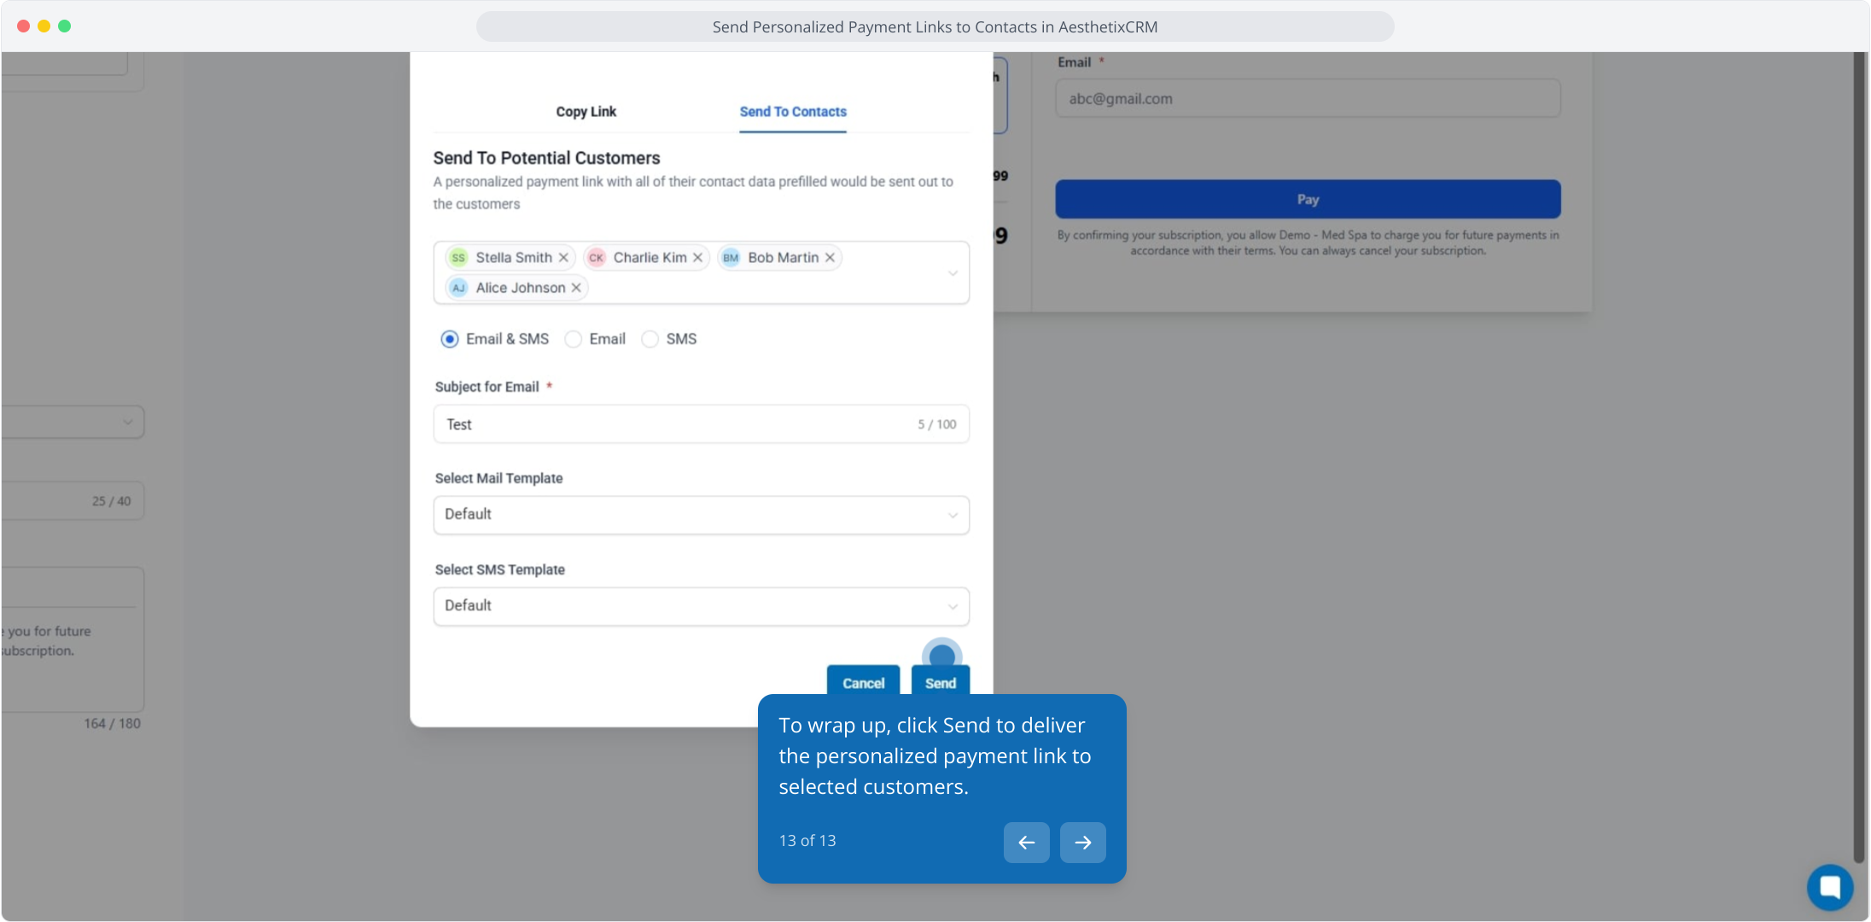Switch to Copy Link tab

pos(586,112)
